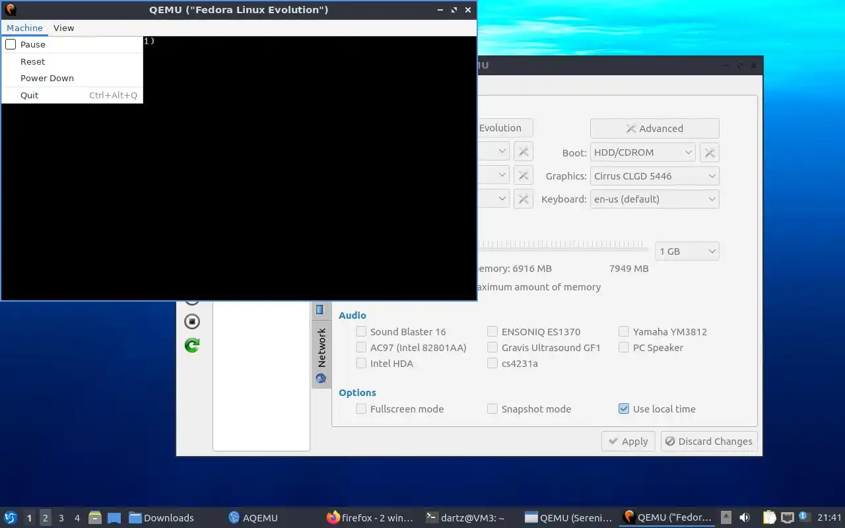Screen dimensions: 845x528
Task: Choose Reset from Machine menu
Action: pos(72,61)
